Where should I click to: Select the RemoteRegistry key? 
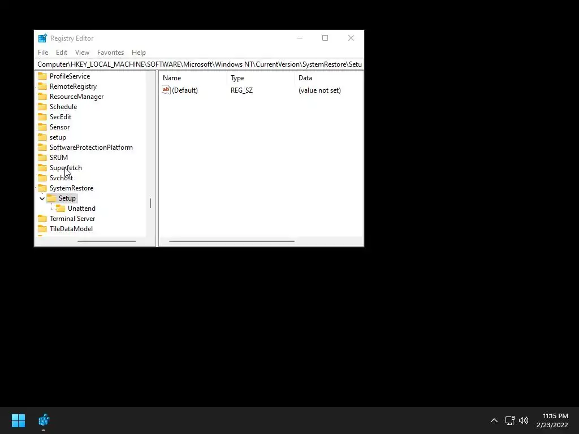click(73, 86)
